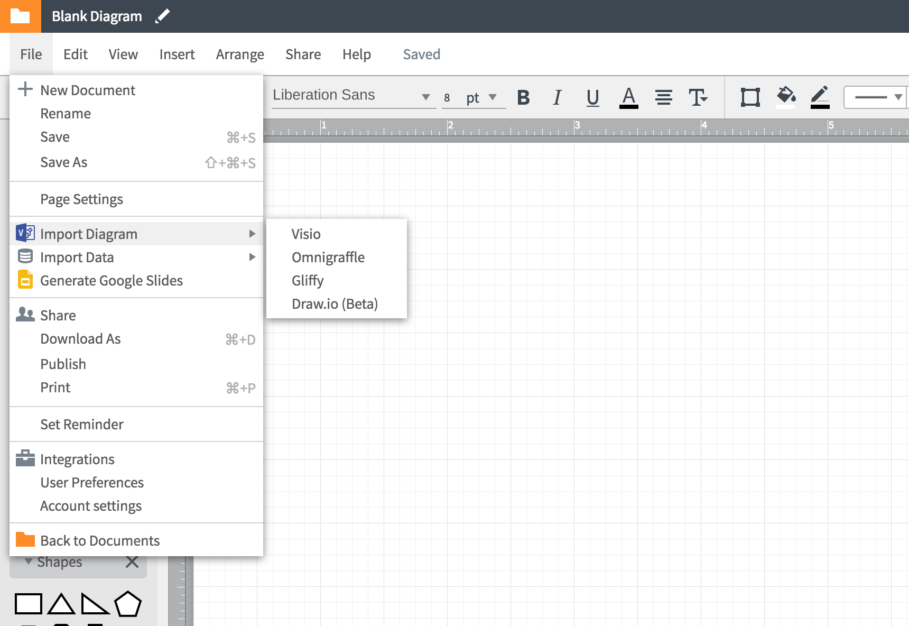Open Page Settings from File menu
909x626 pixels.
click(x=81, y=199)
